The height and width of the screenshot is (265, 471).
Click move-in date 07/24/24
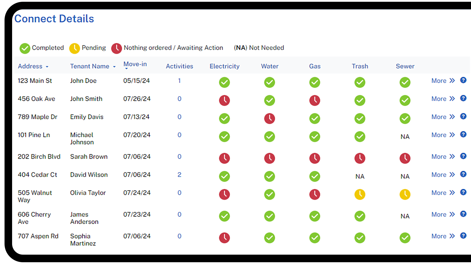coord(137,193)
